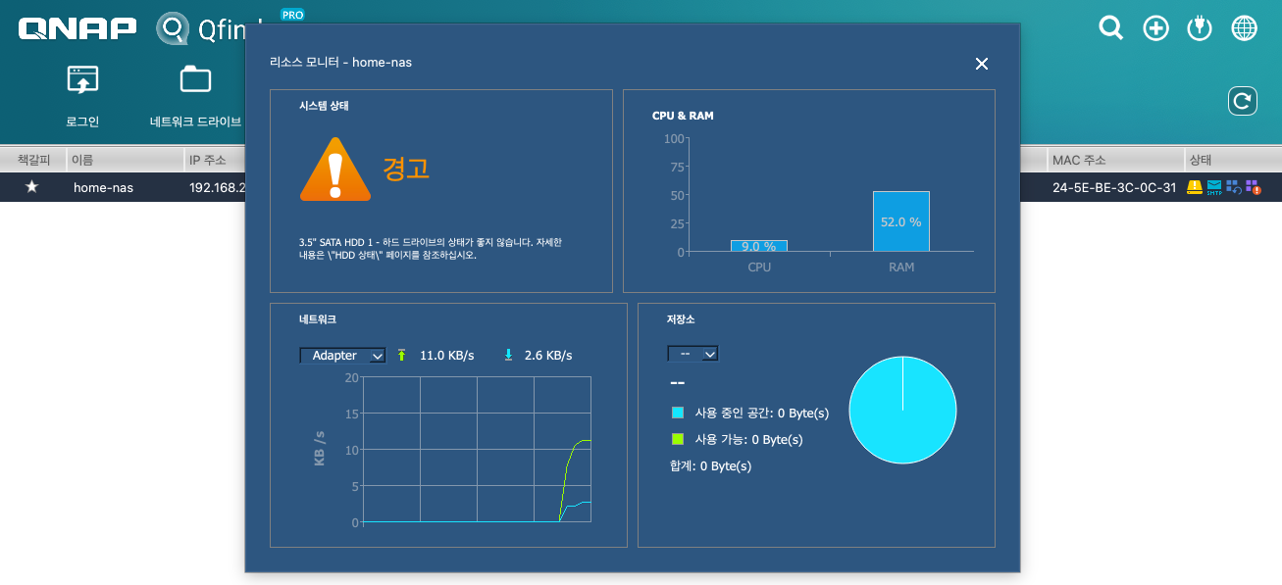Open the storage volume dropdown
Image resolution: width=1282 pixels, height=585 pixels.
click(x=692, y=354)
